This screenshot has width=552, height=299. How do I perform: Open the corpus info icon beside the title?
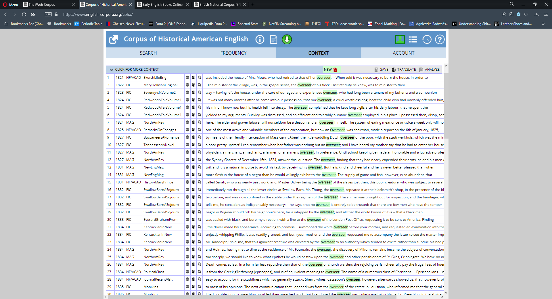coord(260,39)
